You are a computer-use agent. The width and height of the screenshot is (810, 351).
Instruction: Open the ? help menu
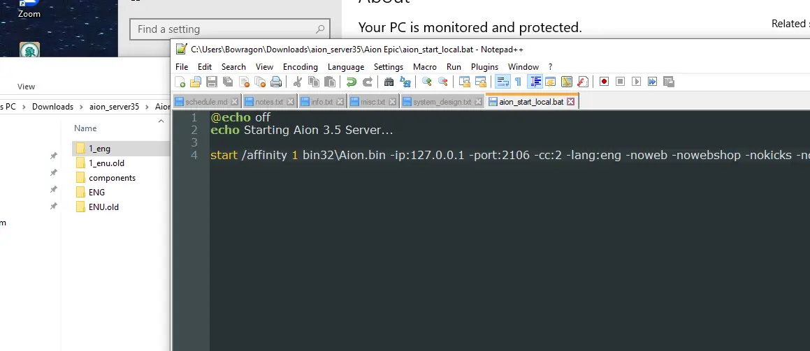point(550,67)
